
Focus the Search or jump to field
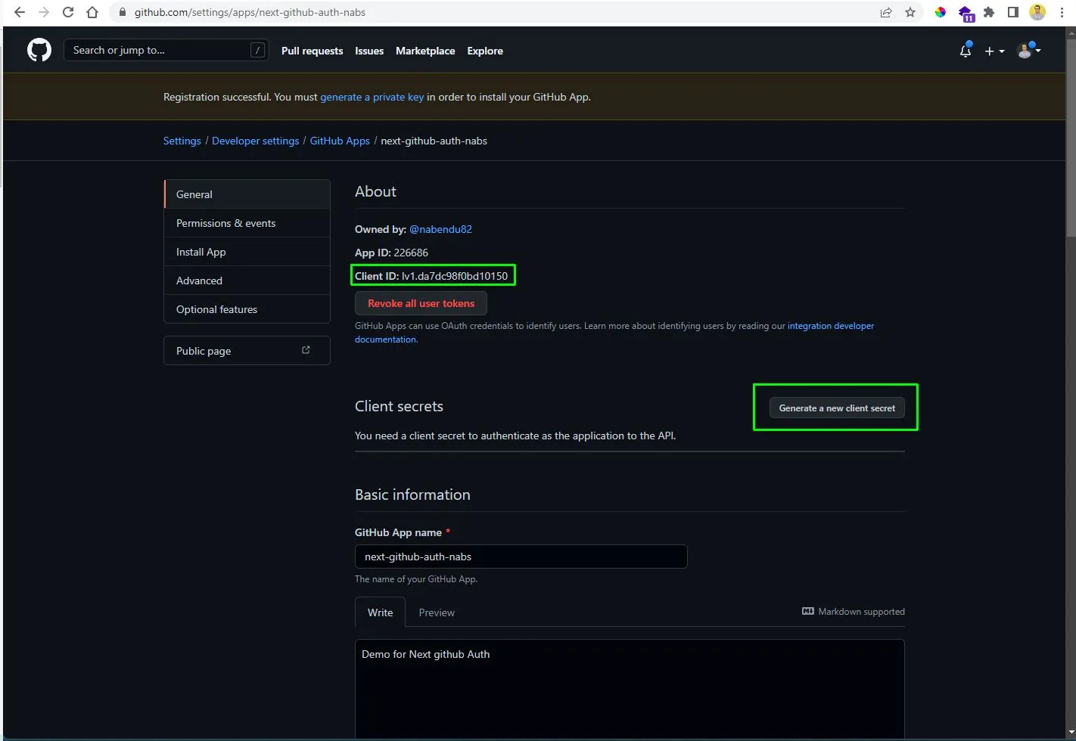click(166, 50)
